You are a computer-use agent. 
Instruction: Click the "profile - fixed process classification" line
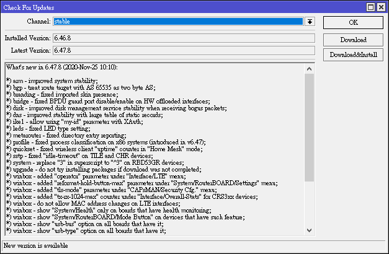point(106,142)
